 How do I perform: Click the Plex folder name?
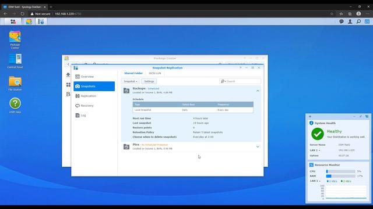point(136,145)
